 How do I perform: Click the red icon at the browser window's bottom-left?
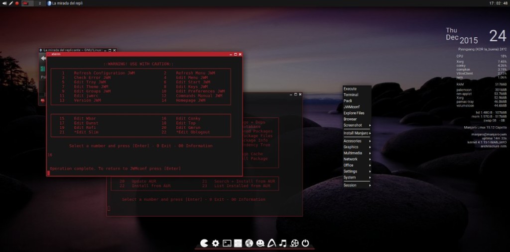coord(43,101)
